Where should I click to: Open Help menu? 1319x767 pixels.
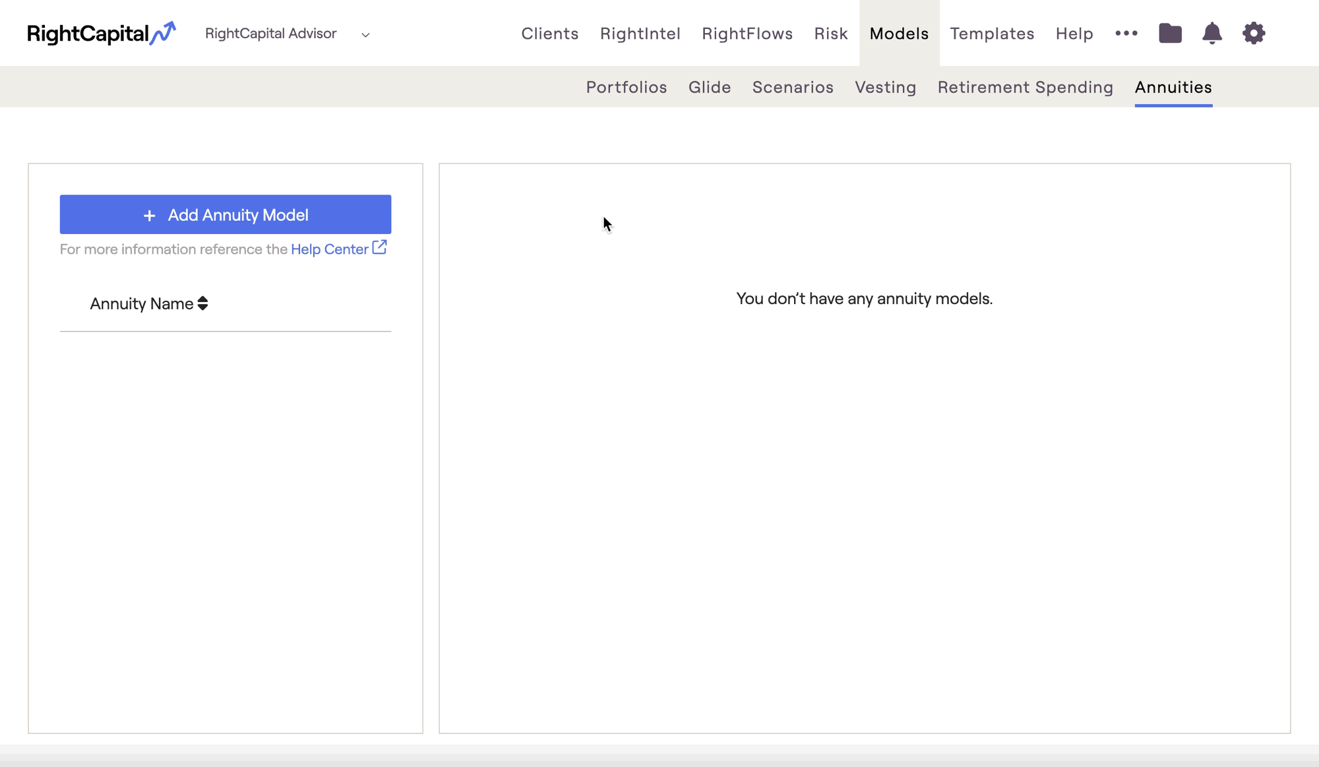click(x=1074, y=34)
